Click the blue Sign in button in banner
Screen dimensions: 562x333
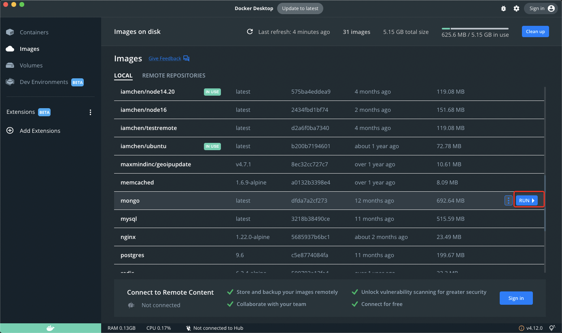(516, 298)
